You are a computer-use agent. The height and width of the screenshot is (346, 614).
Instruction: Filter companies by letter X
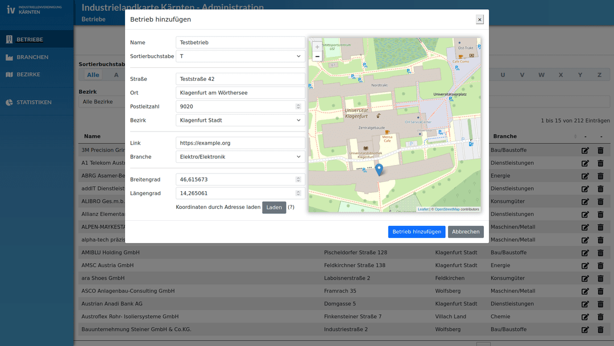click(561, 75)
